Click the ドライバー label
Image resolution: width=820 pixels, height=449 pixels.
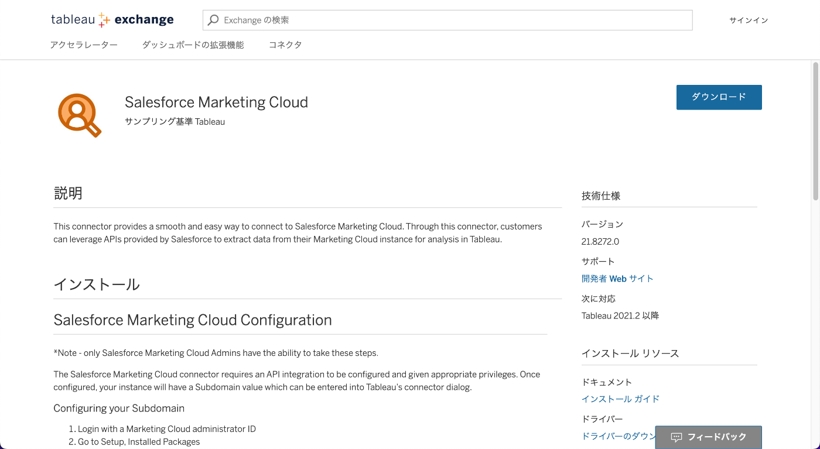point(602,419)
